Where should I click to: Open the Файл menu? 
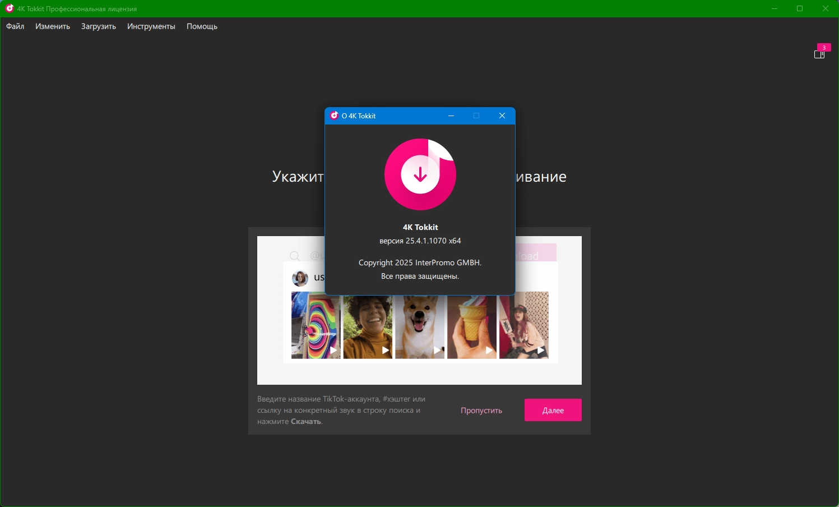15,26
